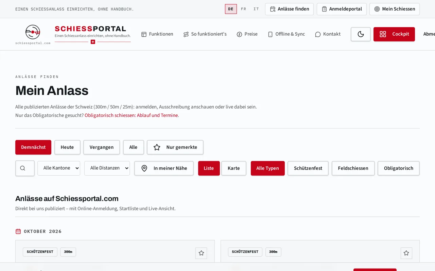
Task: Select the Heute filter tab
Action: [67, 147]
